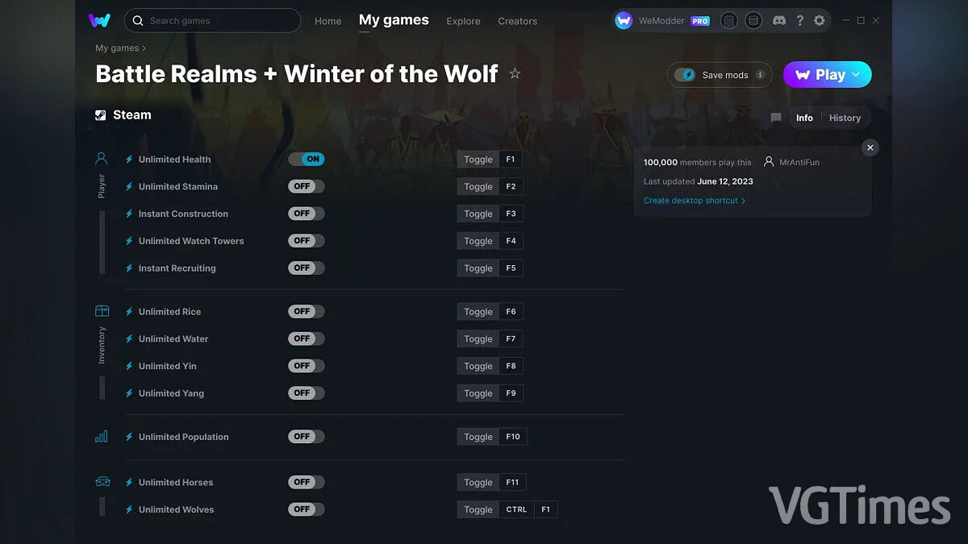Click the My games breadcrumb link
Image resolution: width=968 pixels, height=544 pixels.
[x=117, y=48]
